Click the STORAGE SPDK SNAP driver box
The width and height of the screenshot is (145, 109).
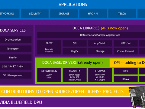[x=100, y=75]
